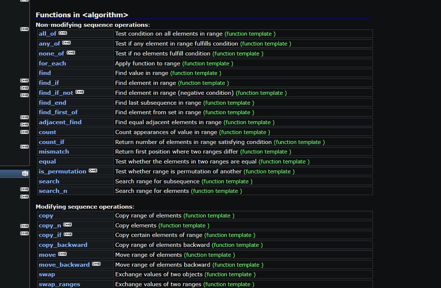Open the find_end function page

[52, 103]
